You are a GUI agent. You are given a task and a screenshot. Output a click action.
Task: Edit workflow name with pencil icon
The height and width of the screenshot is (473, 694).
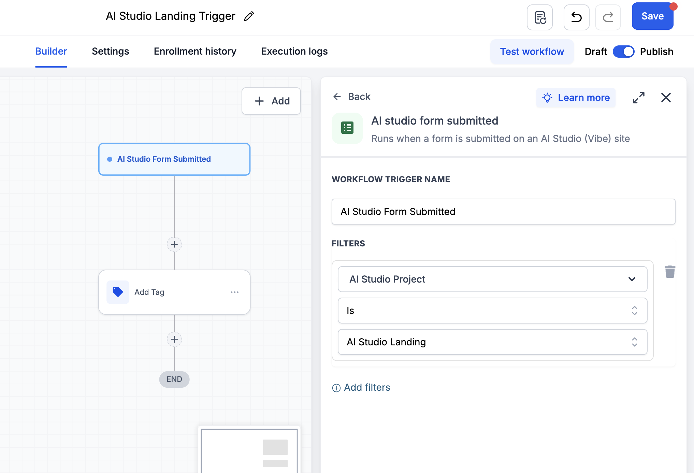tap(249, 16)
